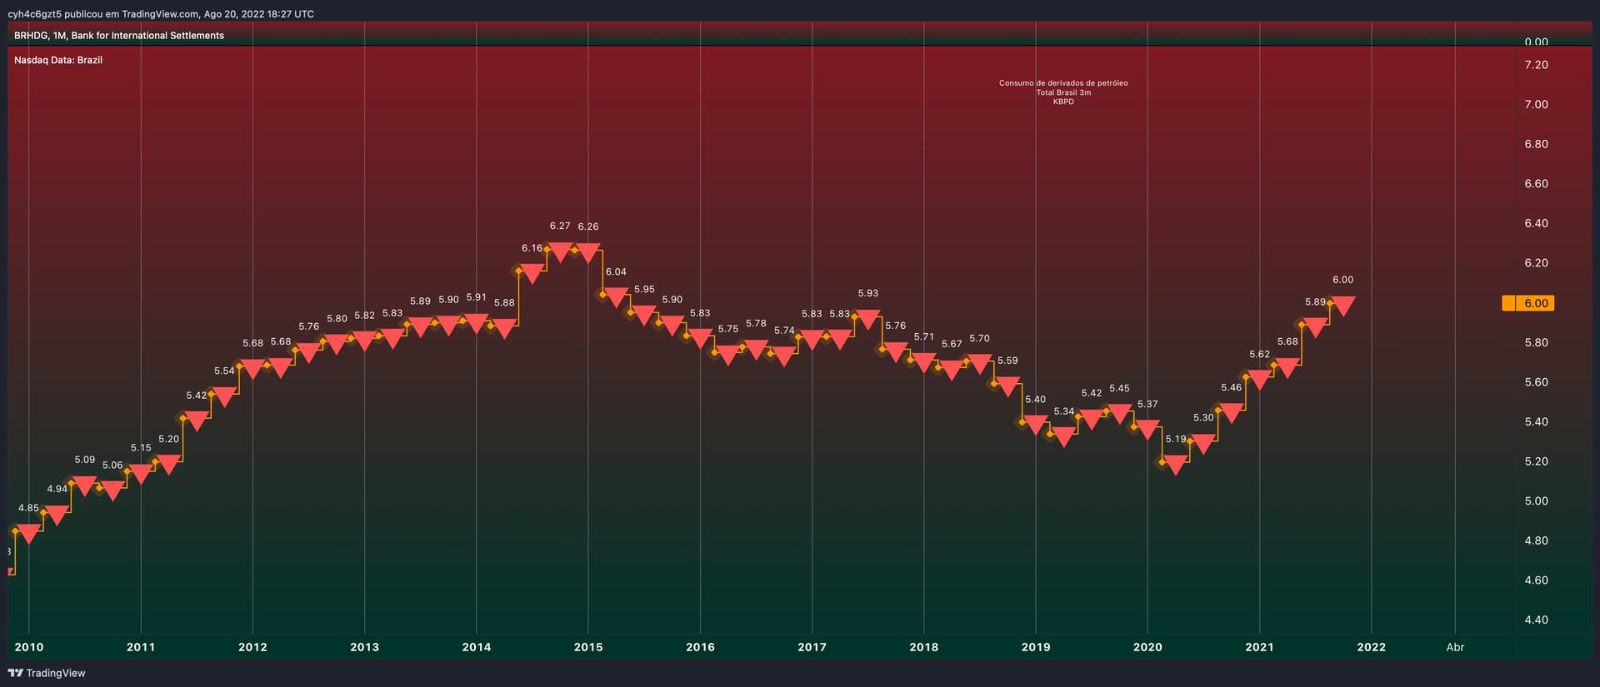The image size is (1600, 687).
Task: Select the 2014 label on the time axis
Action: (x=477, y=647)
